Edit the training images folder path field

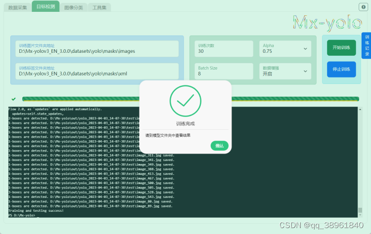[97, 49]
